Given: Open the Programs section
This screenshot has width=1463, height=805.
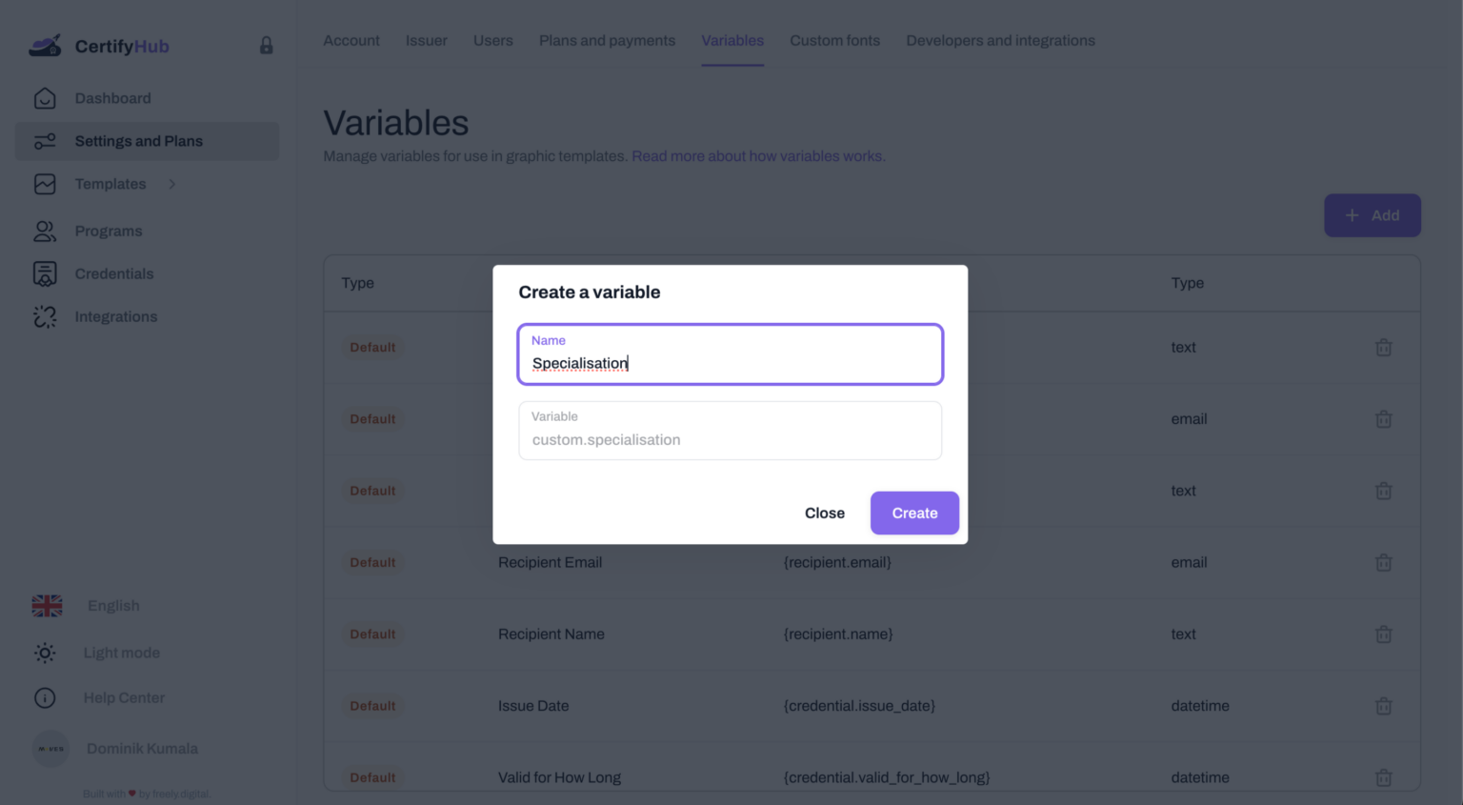Looking at the screenshot, I should click(x=108, y=231).
